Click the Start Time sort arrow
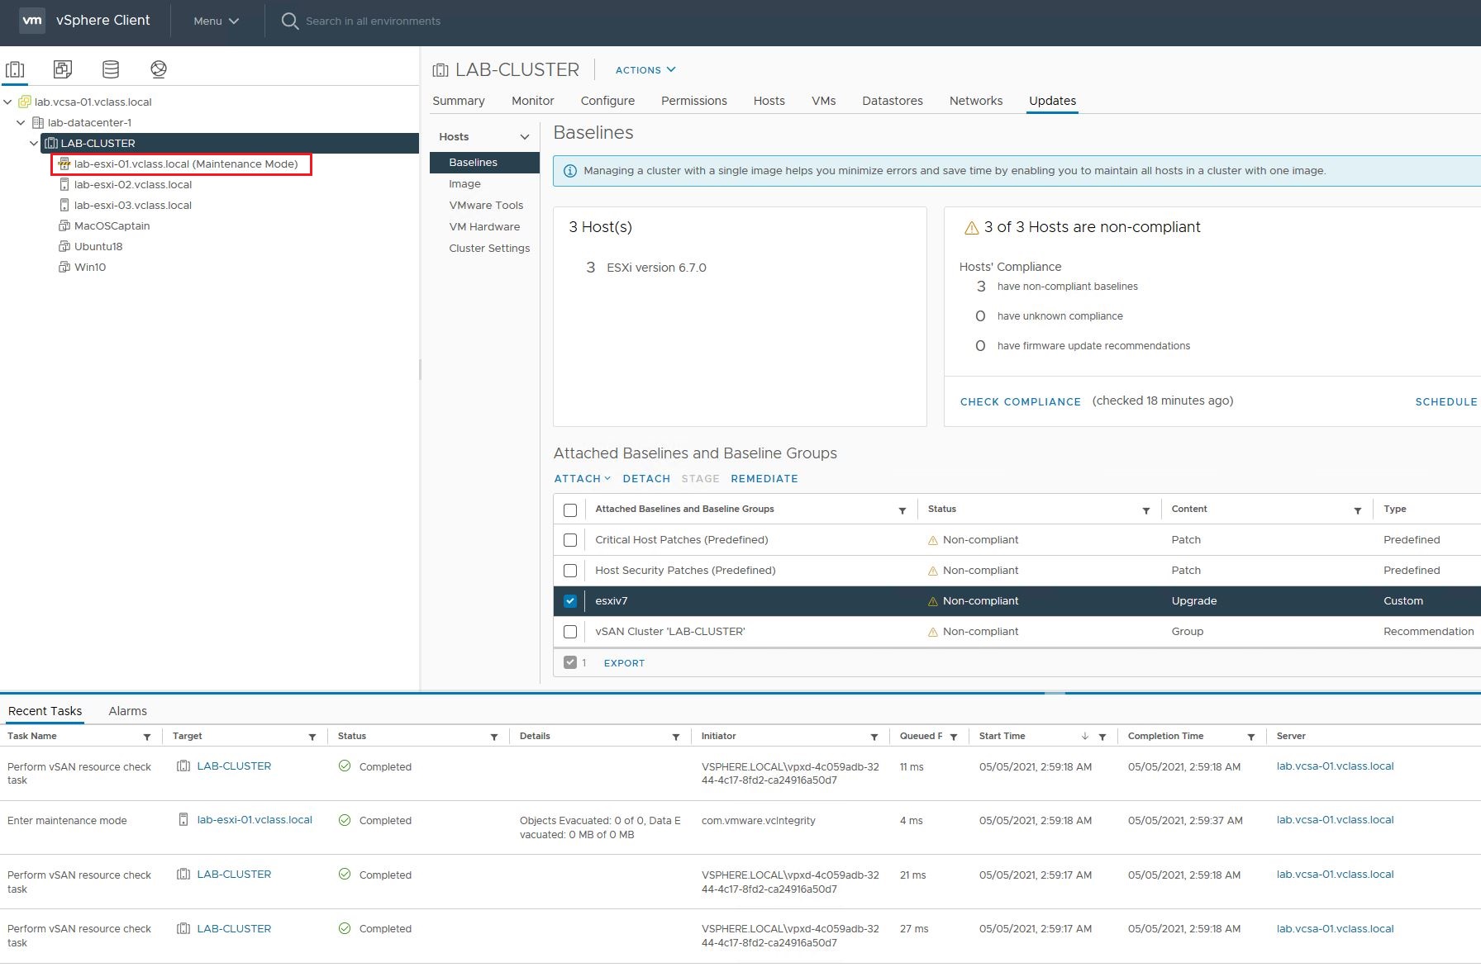1481x972 pixels. point(1084,737)
